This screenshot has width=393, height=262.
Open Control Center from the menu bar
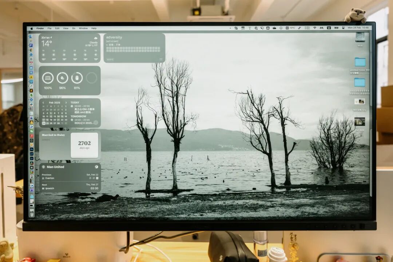pos(344,28)
